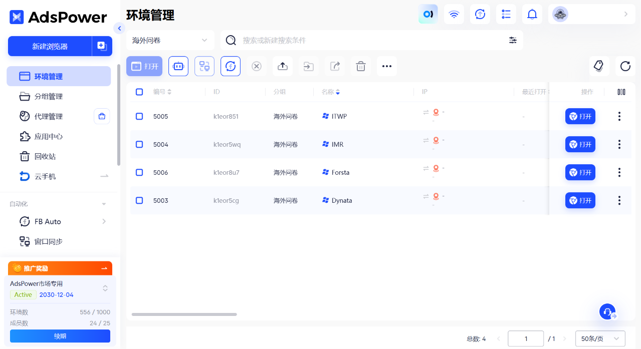
Task: Click the window arrangement toolbar icon
Action: point(204,66)
